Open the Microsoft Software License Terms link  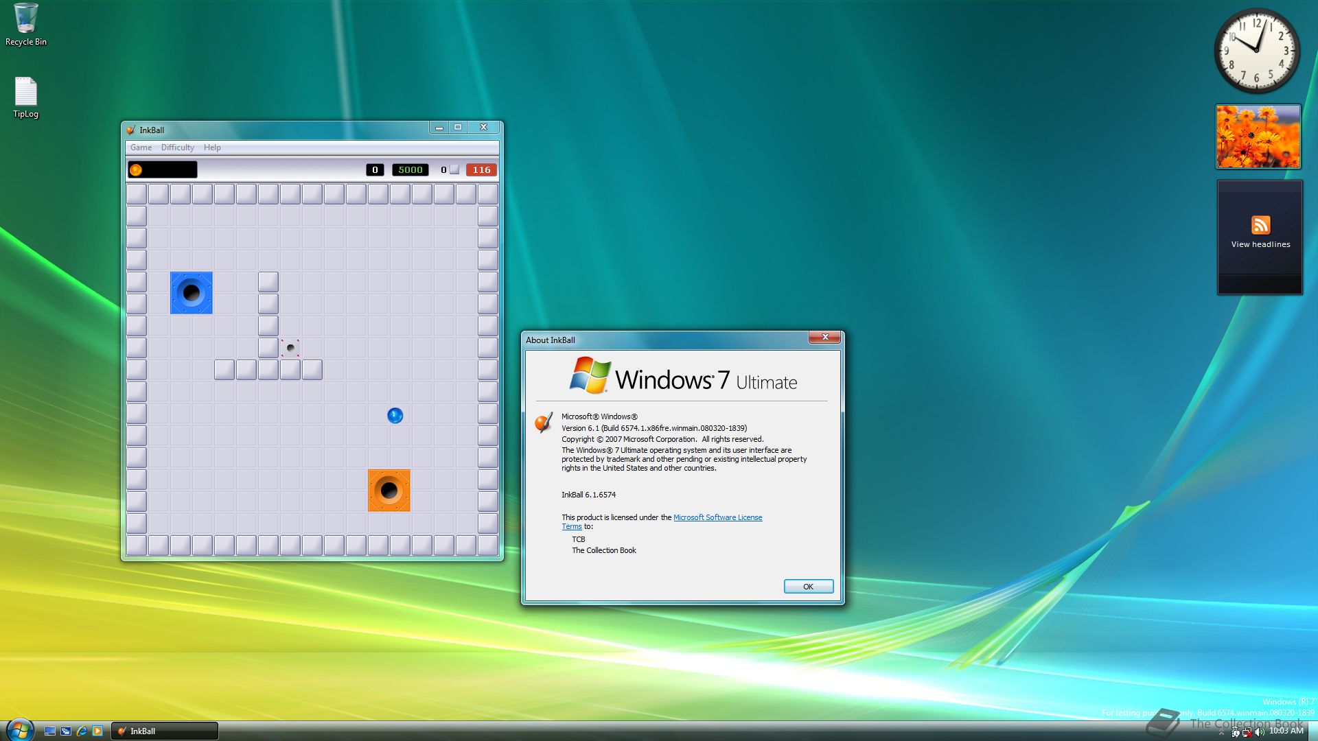(x=717, y=517)
